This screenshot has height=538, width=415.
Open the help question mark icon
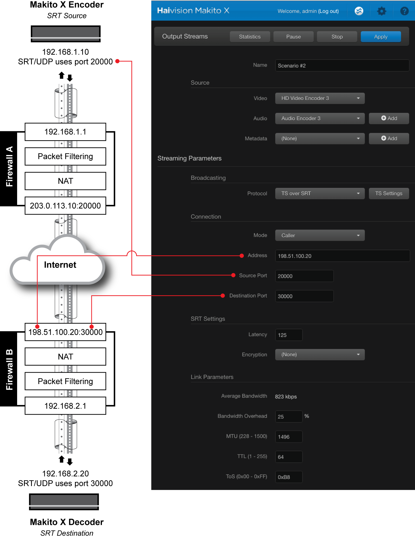pos(404,11)
